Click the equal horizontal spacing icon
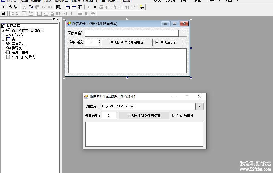This screenshot has height=173, width=273. pyautogui.click(x=65, y=13)
